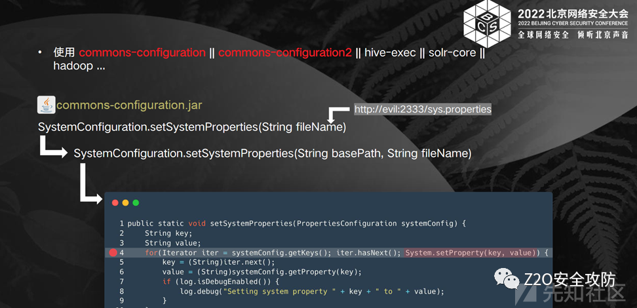Image resolution: width=637 pixels, height=308 pixels.
Task: Click the log.debug "Setting system property" line
Action: [312, 292]
